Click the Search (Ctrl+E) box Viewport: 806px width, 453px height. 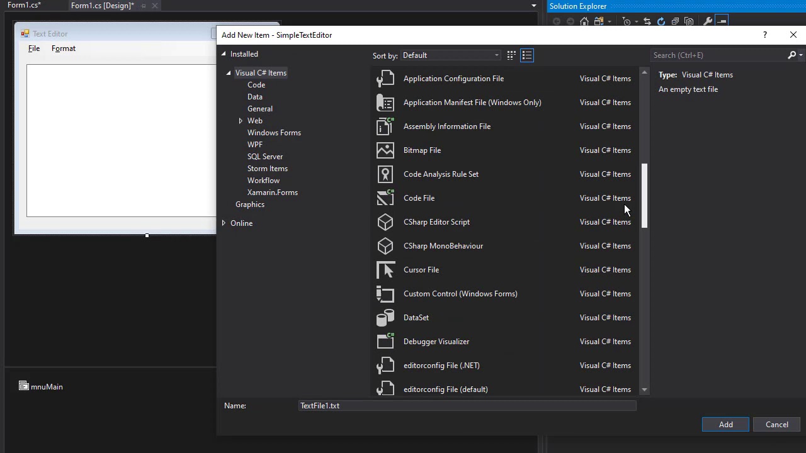(x=718, y=55)
